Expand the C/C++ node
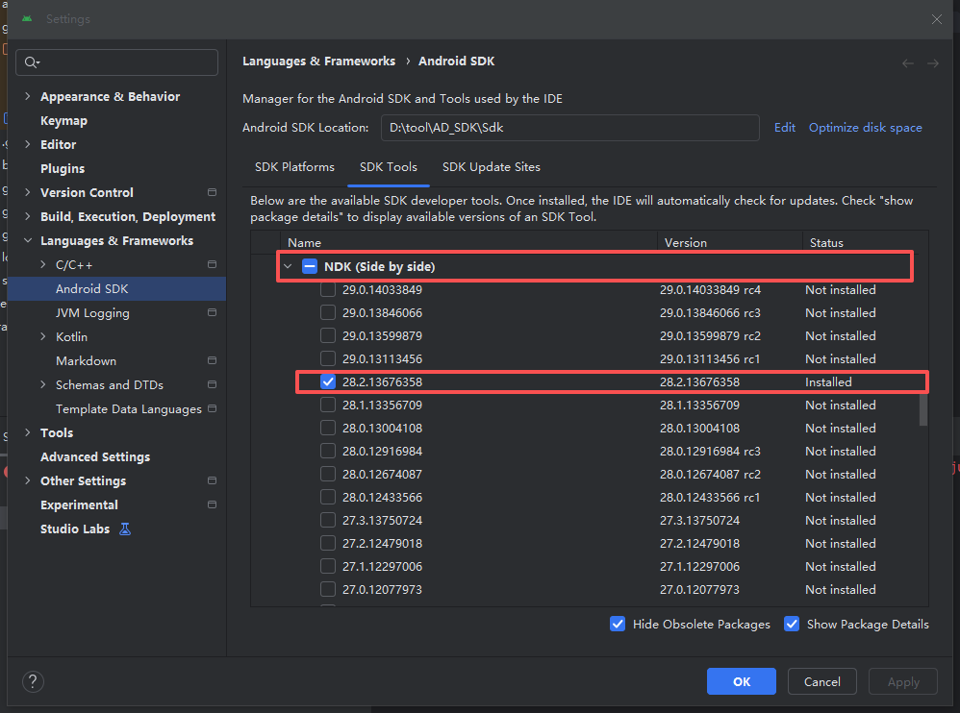Screen dimensions: 960x713 pyautogui.click(x=43, y=264)
